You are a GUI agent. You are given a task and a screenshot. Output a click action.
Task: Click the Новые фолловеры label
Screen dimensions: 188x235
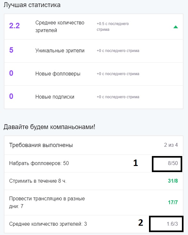[x=58, y=74]
